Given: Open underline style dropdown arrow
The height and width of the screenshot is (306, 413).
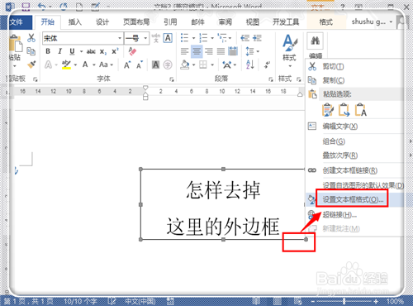Looking at the screenshot, I should (x=81, y=51).
